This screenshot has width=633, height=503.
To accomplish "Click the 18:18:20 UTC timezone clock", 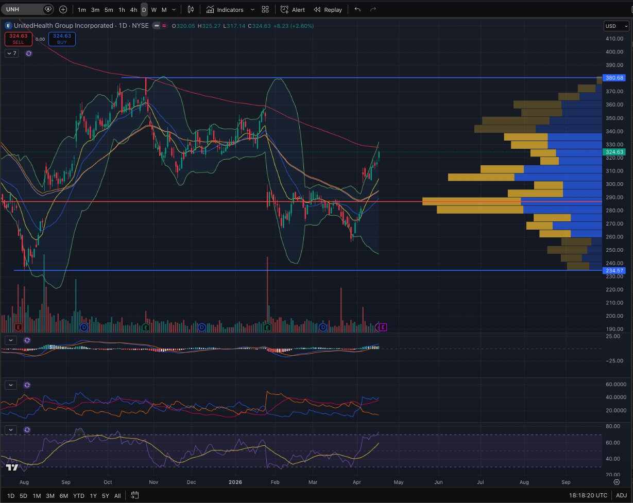I will point(587,496).
